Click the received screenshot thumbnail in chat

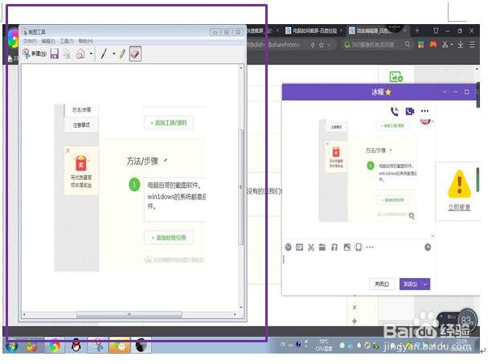[368, 170]
